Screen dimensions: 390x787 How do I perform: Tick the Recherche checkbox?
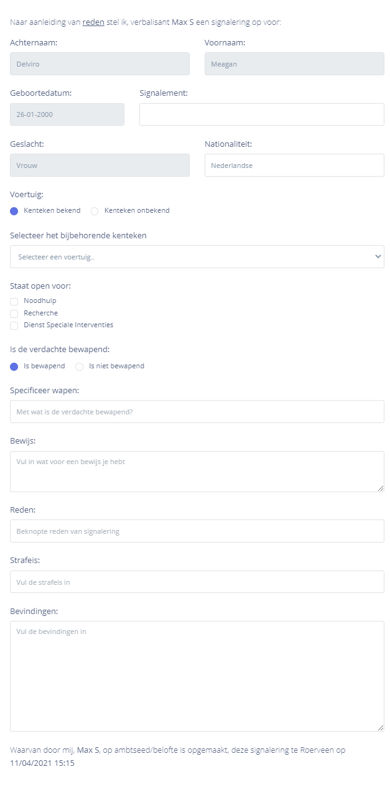(14, 314)
